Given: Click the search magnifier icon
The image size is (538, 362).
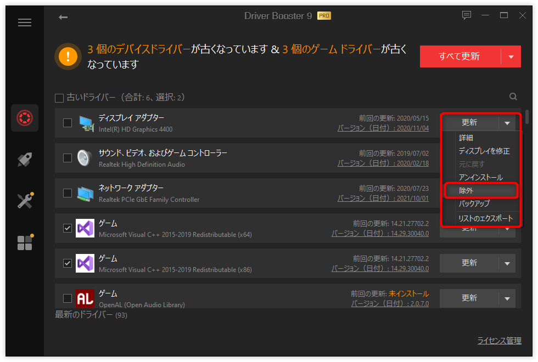Looking at the screenshot, I should 513,97.
